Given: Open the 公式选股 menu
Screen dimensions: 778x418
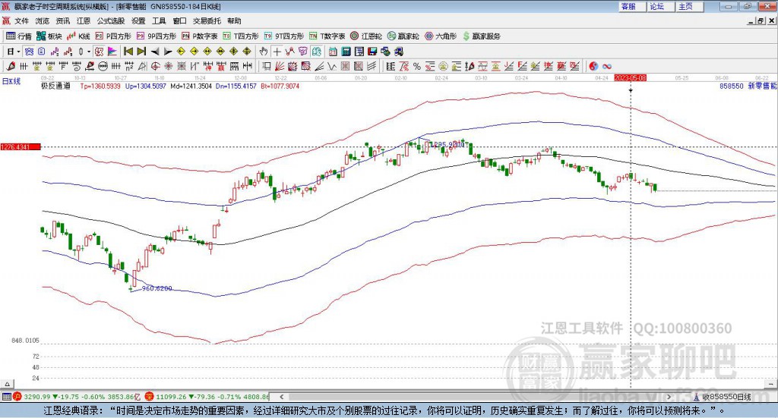Looking at the screenshot, I should tap(111, 20).
